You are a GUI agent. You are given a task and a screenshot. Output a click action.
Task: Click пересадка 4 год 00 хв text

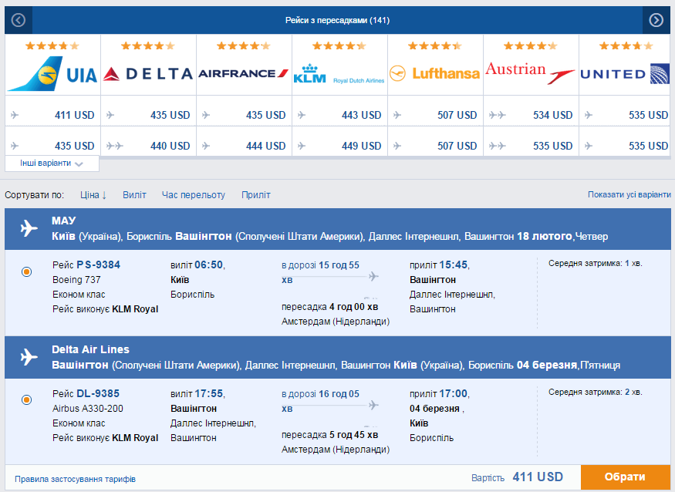coord(329,307)
